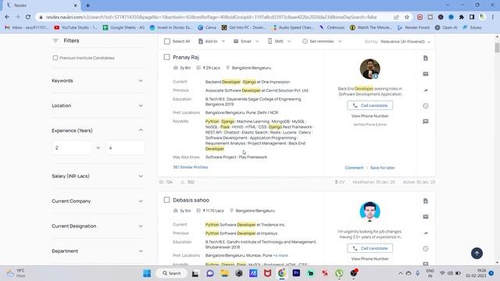This screenshot has width=500, height=281.
Task: Click the browser back arrow
Action: pyautogui.click(x=7, y=17)
